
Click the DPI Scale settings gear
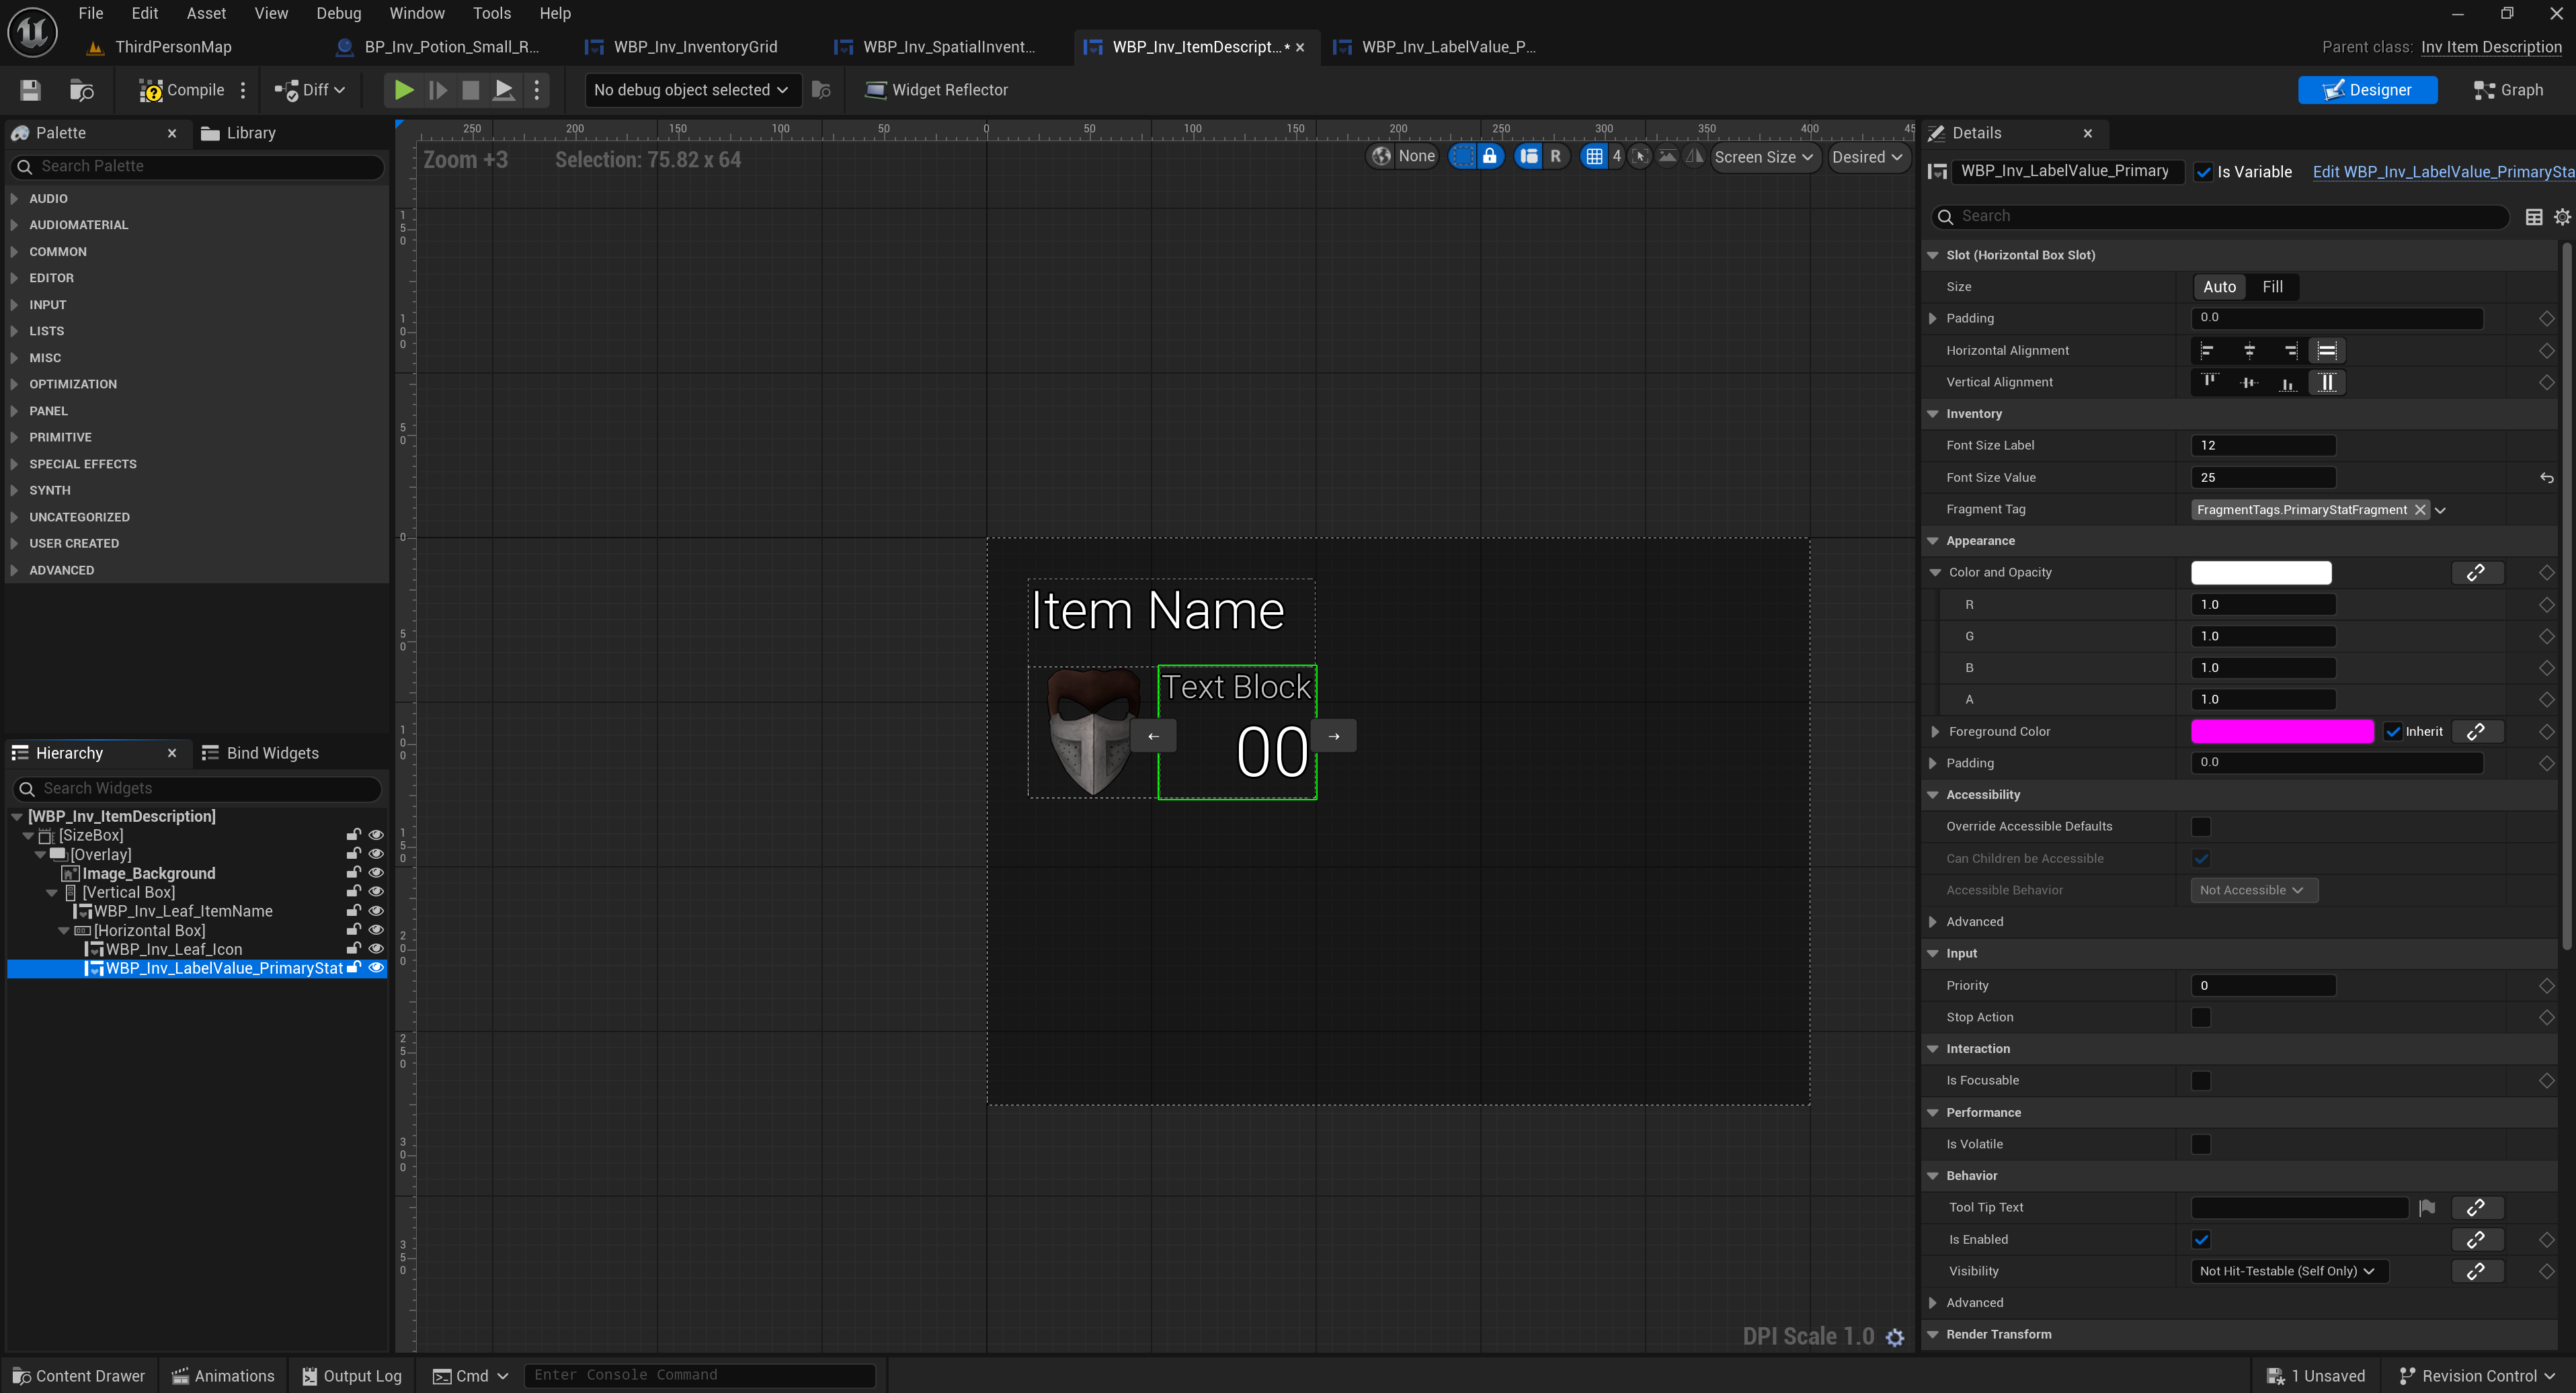click(1895, 1337)
